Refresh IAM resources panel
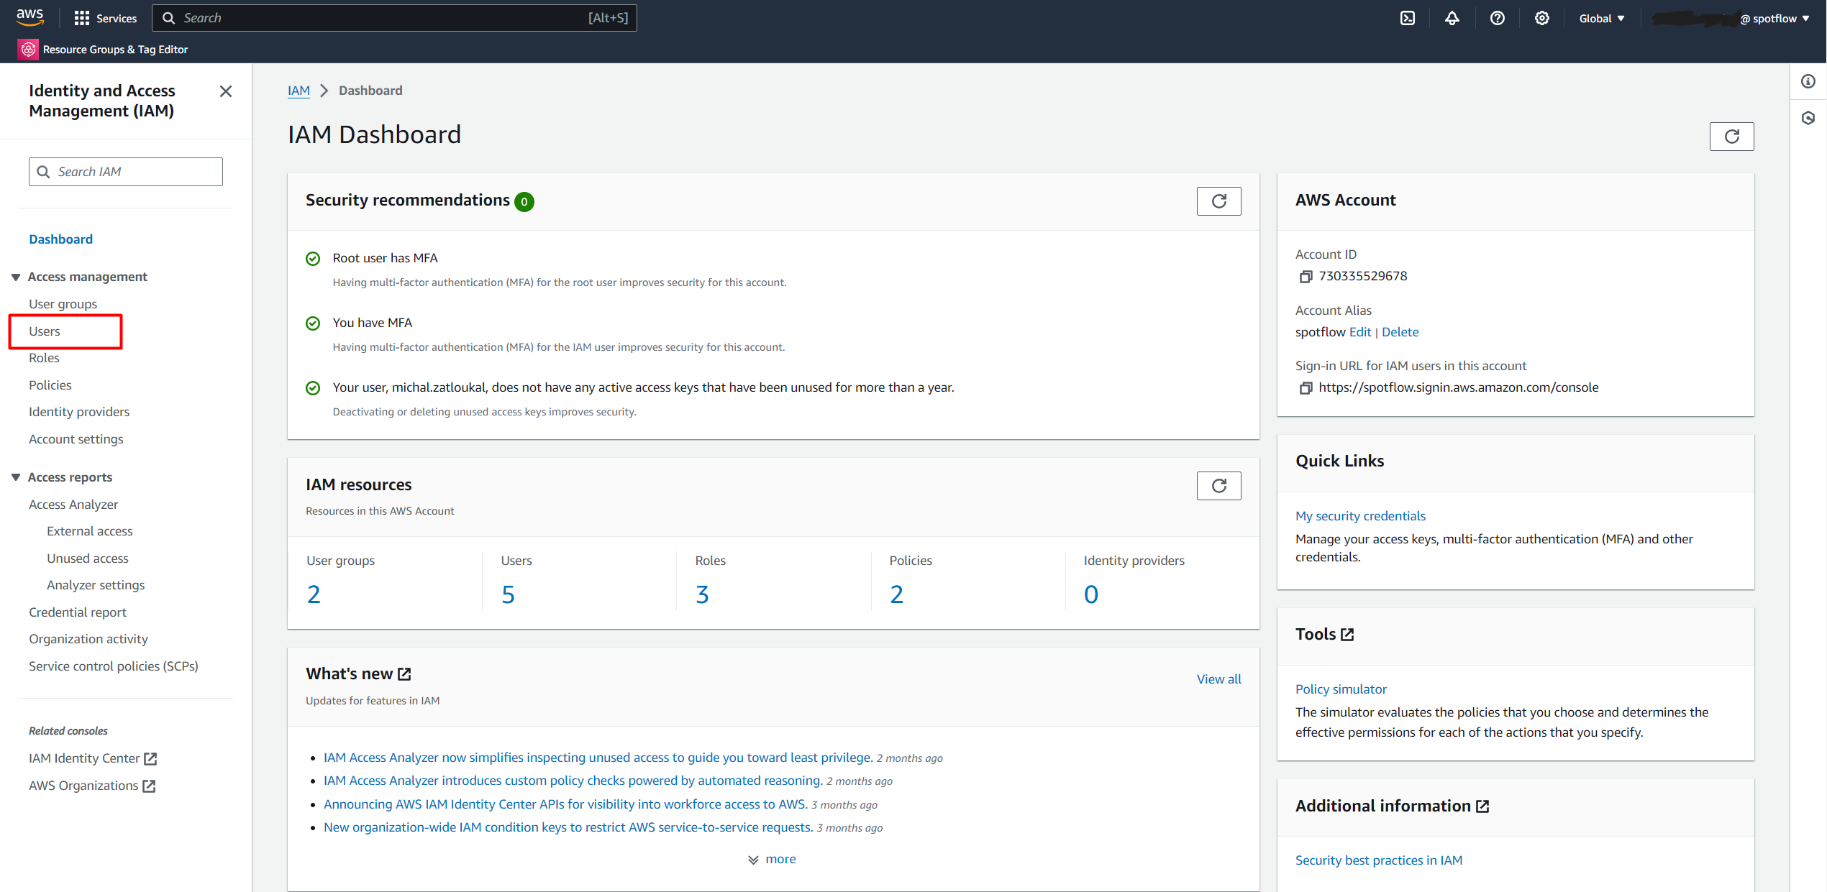 pyautogui.click(x=1218, y=486)
